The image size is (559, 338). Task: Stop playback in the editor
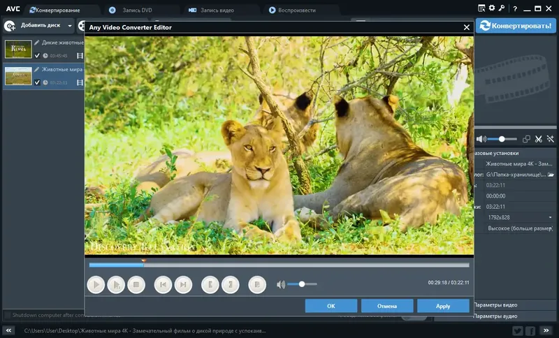tap(136, 285)
